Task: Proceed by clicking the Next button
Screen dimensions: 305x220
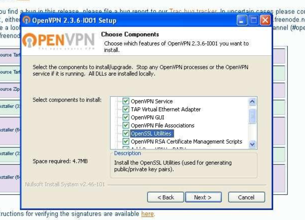Action: coord(203,197)
